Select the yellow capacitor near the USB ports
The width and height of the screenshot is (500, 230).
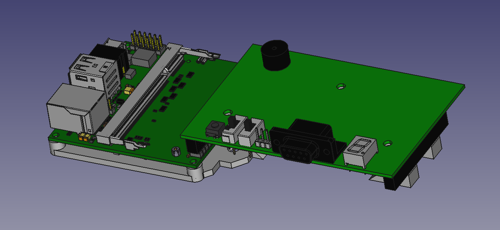(x=129, y=90)
